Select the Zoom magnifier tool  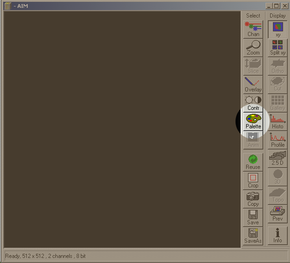point(253,48)
